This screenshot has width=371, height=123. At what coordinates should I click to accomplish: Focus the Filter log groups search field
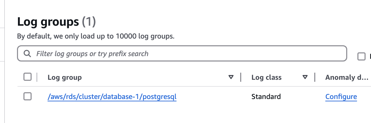(182, 54)
